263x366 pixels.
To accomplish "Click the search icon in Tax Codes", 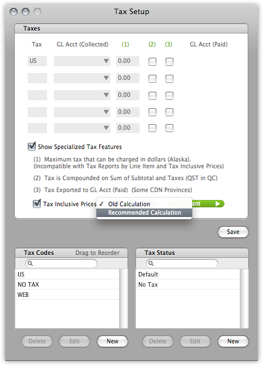I will 30,263.
